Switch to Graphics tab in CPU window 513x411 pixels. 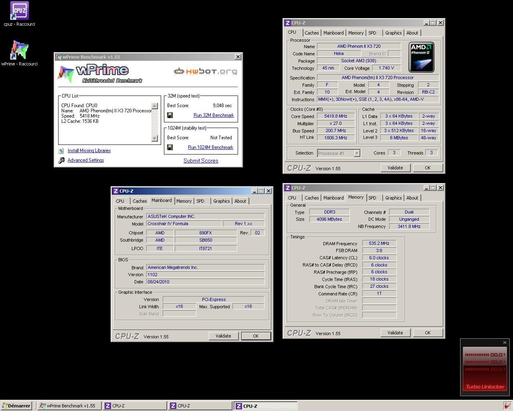pyautogui.click(x=393, y=33)
